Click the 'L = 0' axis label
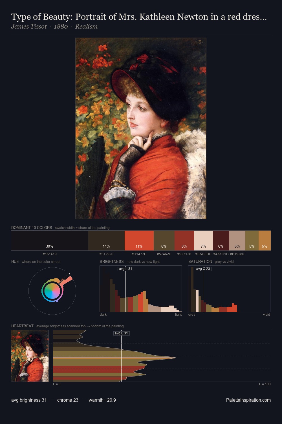Image resolution: width=282 pixels, height=424 pixels. (57, 384)
